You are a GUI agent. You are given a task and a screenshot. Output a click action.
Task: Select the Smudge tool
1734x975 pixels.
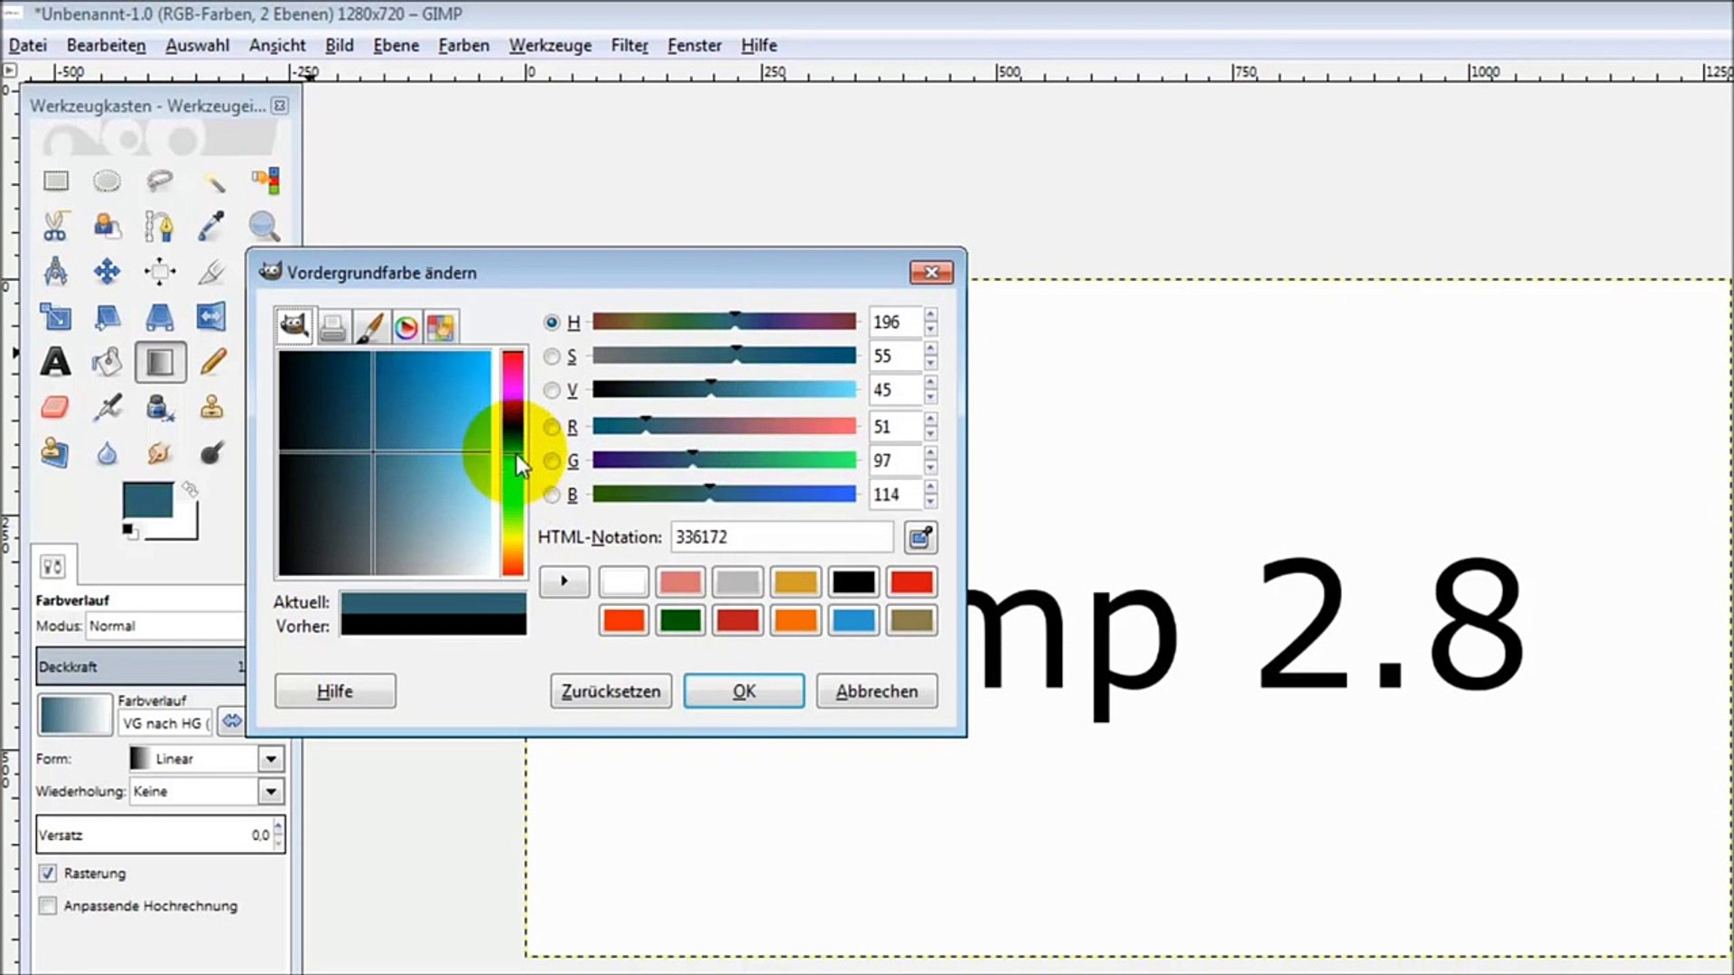pyautogui.click(x=160, y=452)
